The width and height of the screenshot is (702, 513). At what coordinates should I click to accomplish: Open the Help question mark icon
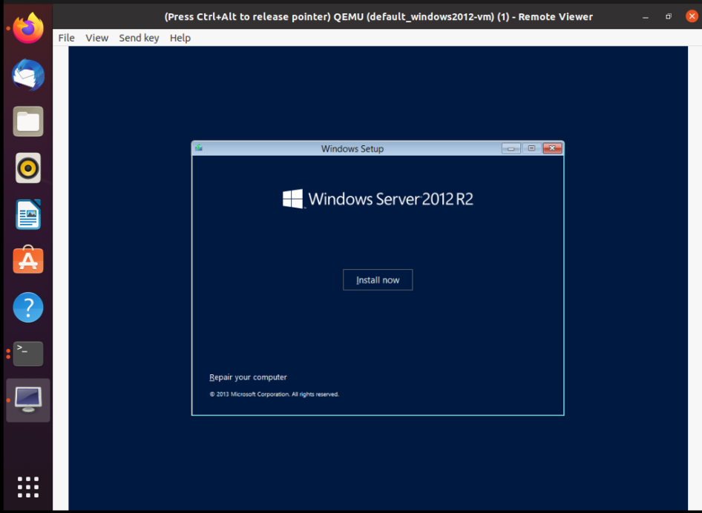pos(28,307)
